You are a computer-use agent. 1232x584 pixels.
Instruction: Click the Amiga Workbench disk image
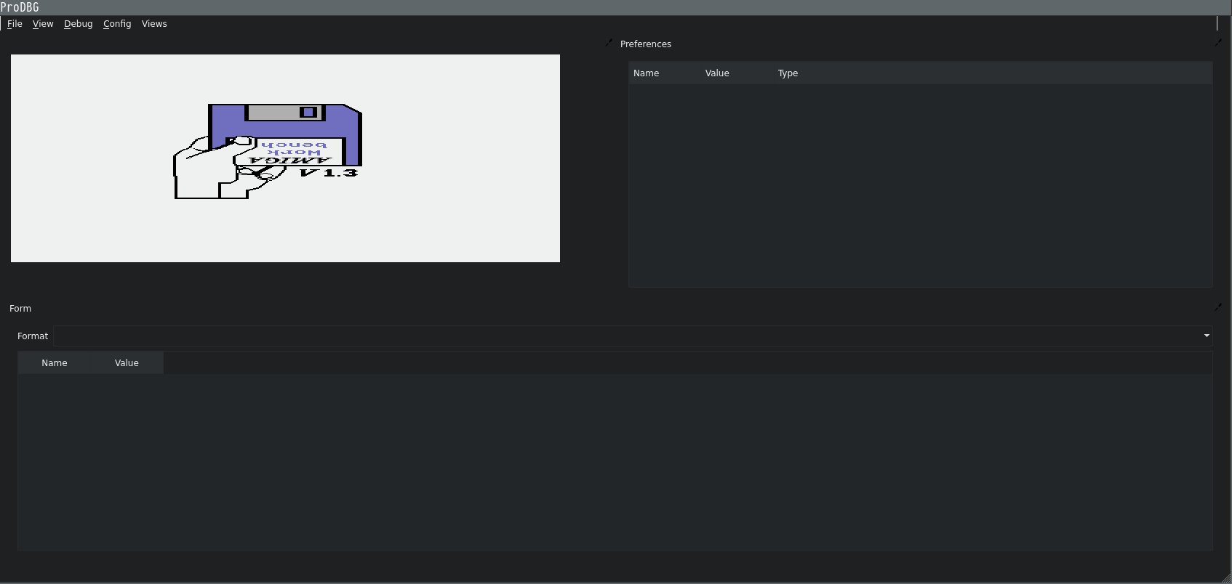[x=285, y=158]
